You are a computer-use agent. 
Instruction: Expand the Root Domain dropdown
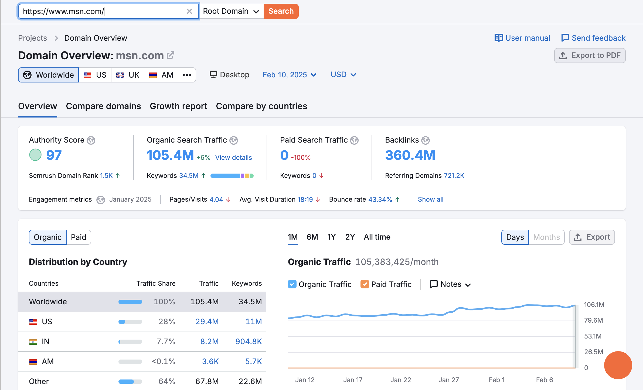pos(231,11)
